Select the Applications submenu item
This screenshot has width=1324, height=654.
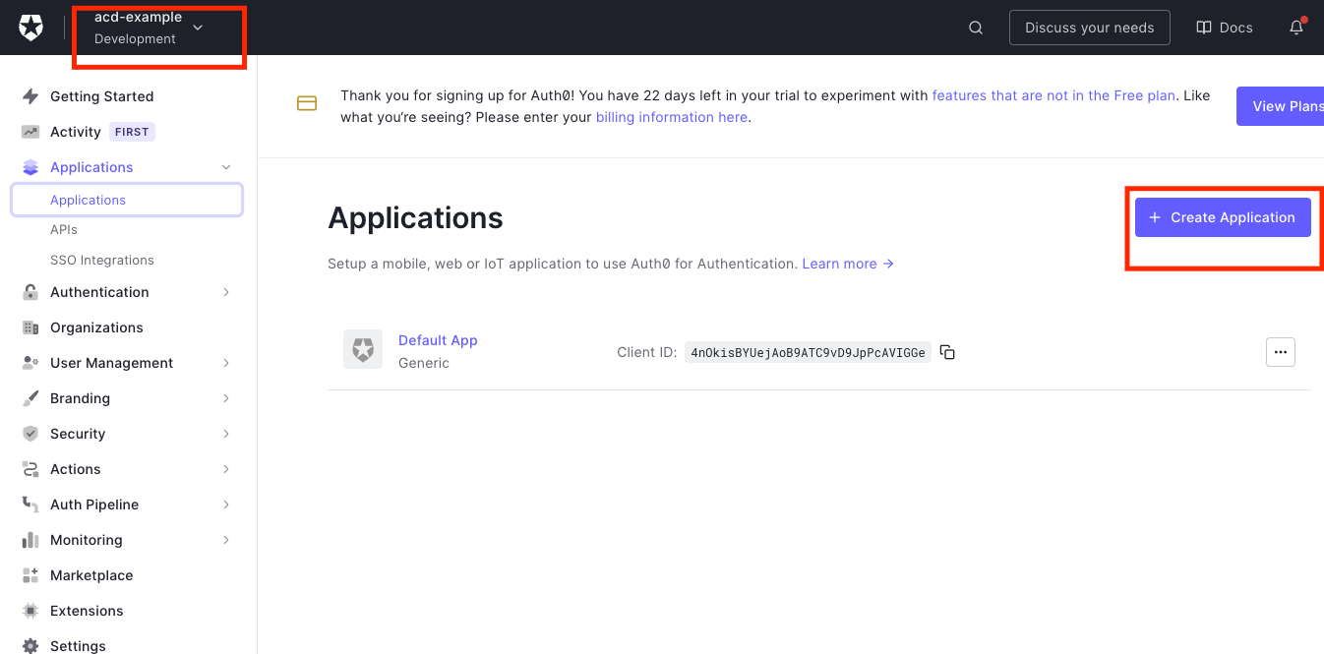coord(127,200)
